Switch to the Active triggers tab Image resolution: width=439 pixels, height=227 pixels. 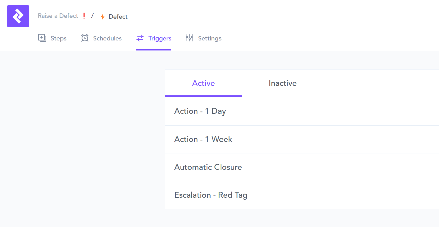tap(203, 83)
